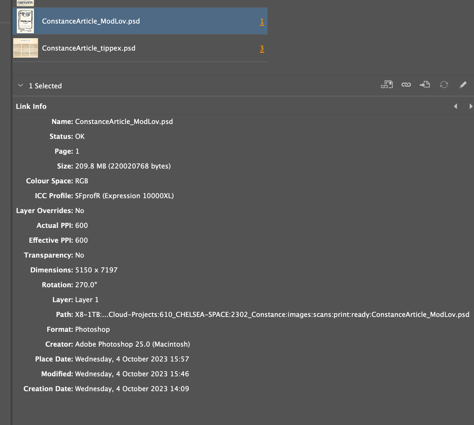Image resolution: width=474 pixels, height=425 pixels.
Task: Jump to page 1 link for ModLov
Action: (x=262, y=21)
